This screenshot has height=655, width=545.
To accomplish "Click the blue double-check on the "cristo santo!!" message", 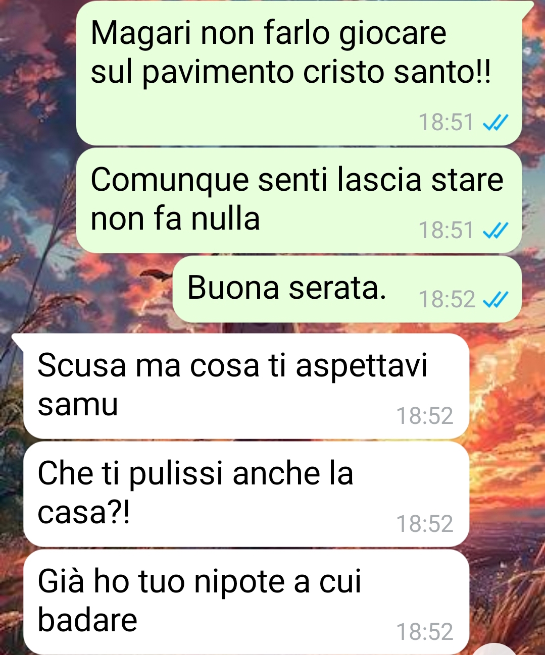I will click(496, 122).
